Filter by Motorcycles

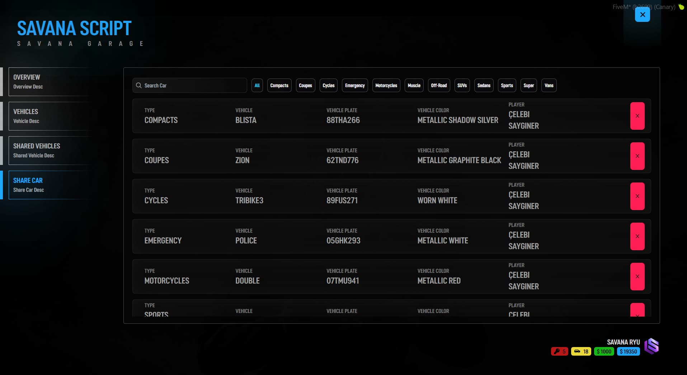click(386, 85)
